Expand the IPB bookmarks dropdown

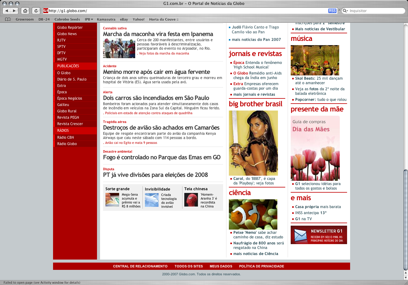[89, 19]
